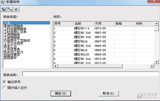
Task: Click the 规格 column header
Action: (125, 24)
